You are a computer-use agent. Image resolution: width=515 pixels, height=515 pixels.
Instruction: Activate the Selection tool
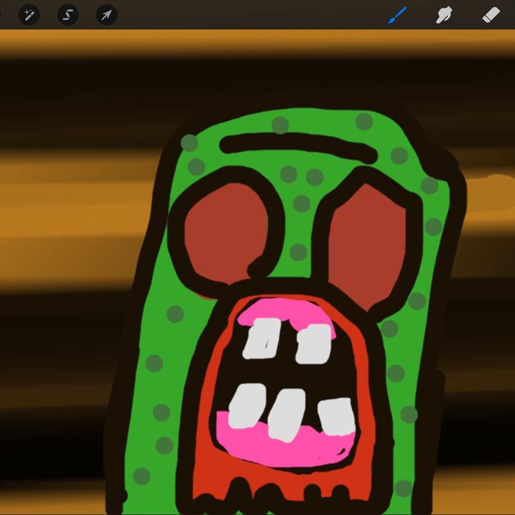[68, 14]
